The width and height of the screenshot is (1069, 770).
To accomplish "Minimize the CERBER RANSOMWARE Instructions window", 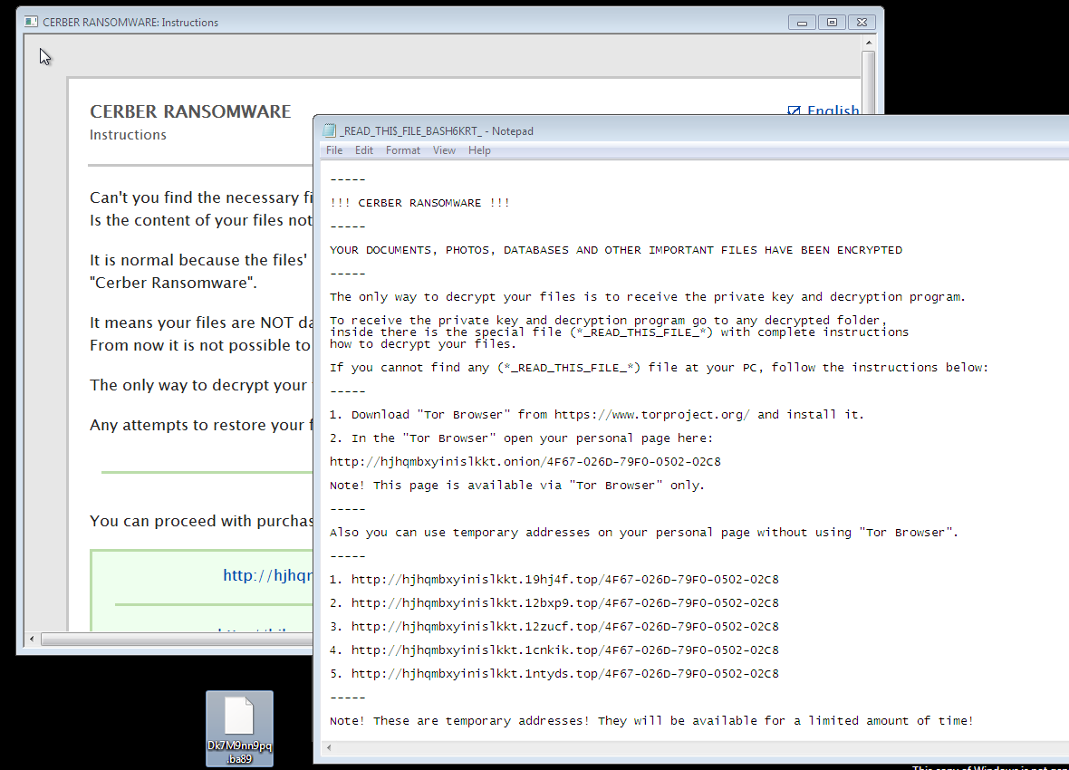I will coord(803,22).
